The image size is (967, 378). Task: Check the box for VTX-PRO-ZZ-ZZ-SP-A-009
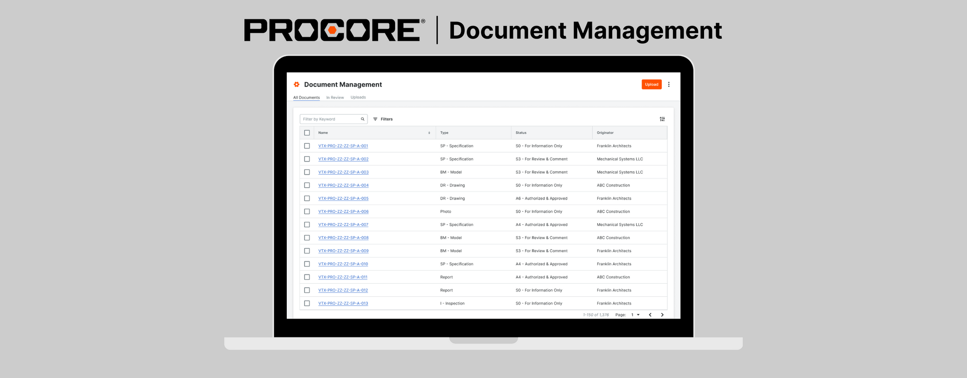(x=307, y=251)
